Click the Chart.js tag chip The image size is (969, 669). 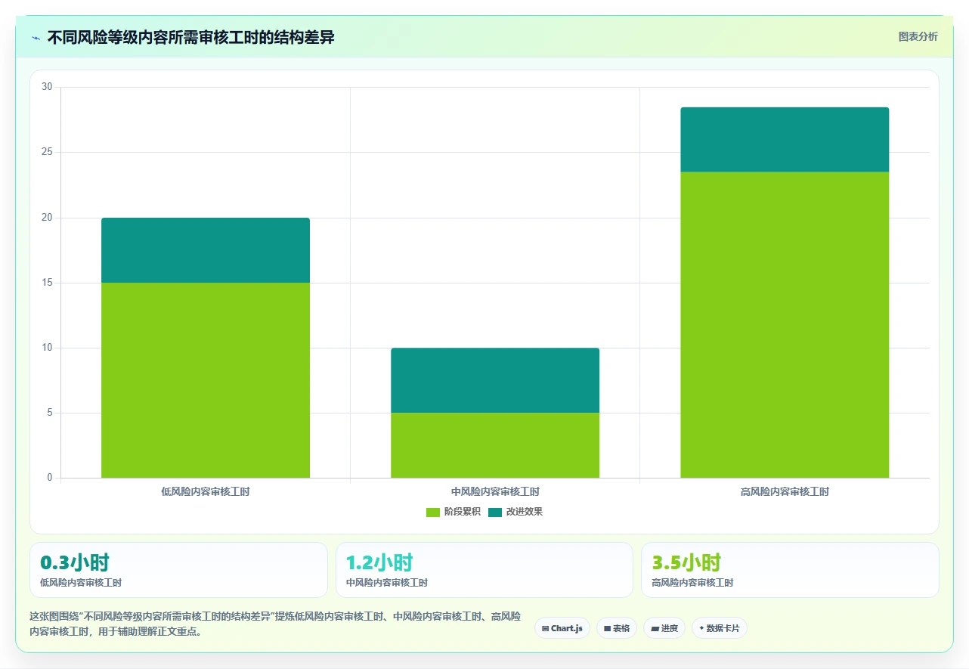562,628
